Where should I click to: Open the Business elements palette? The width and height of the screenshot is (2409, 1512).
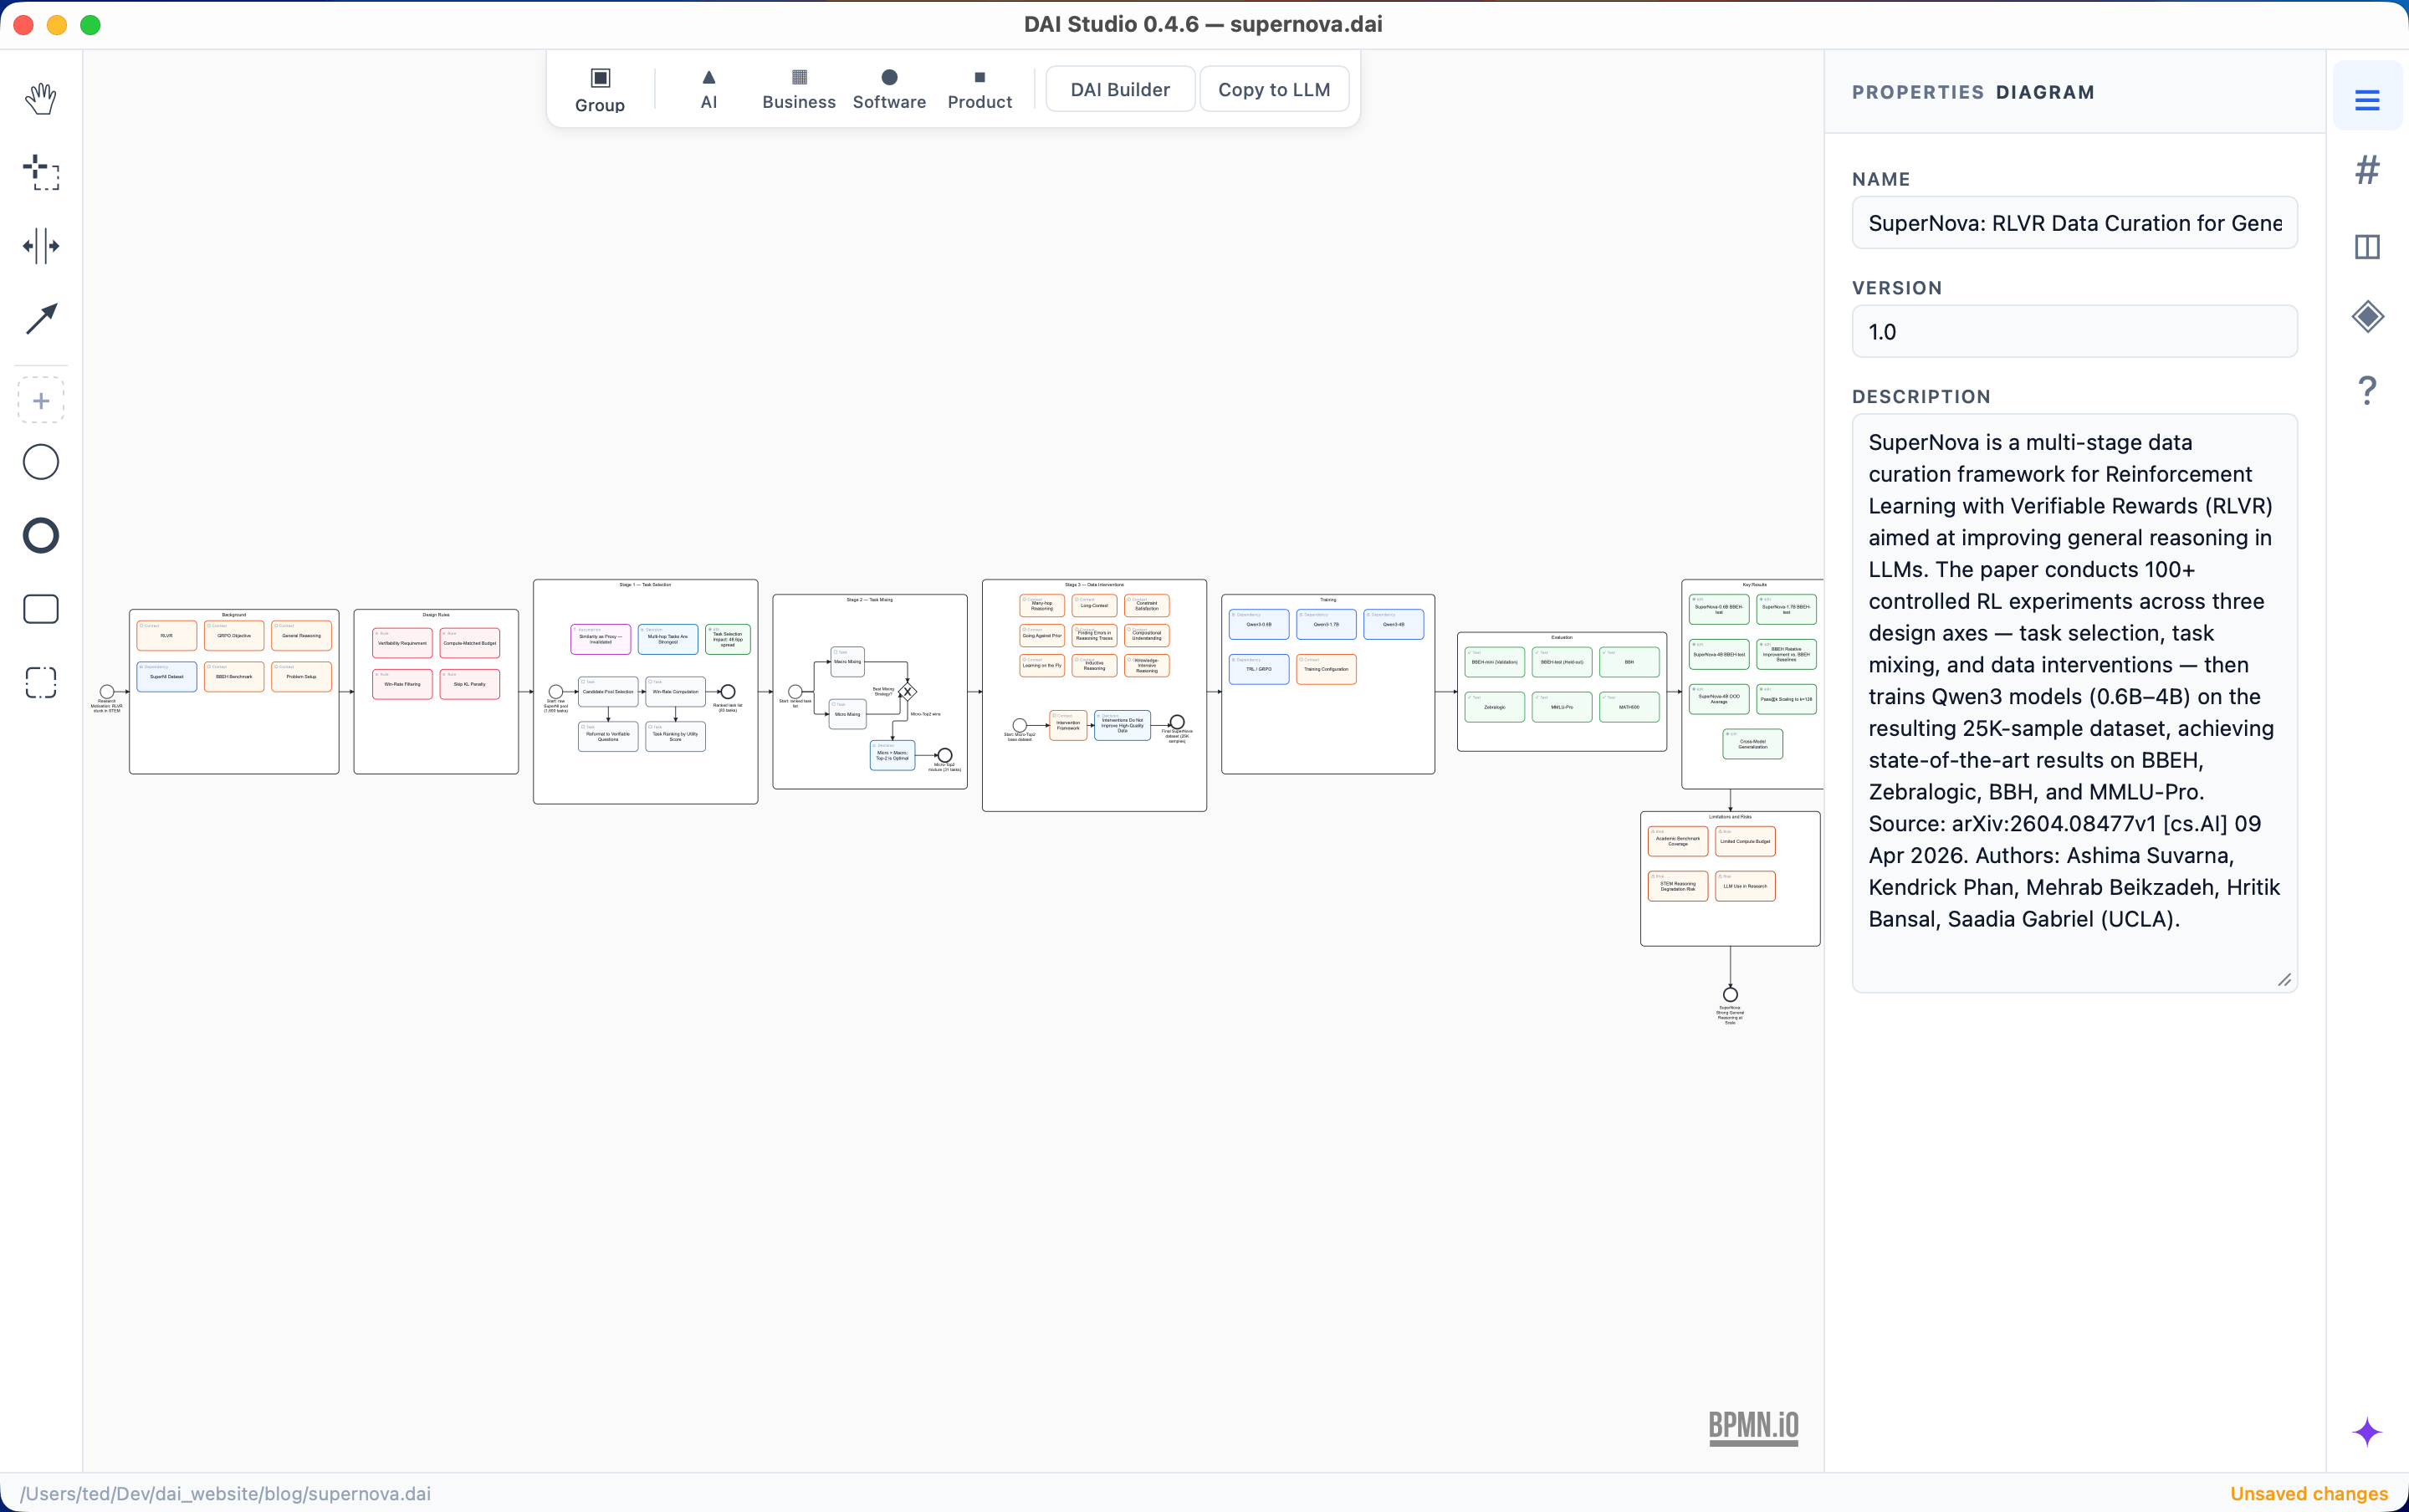pos(798,88)
